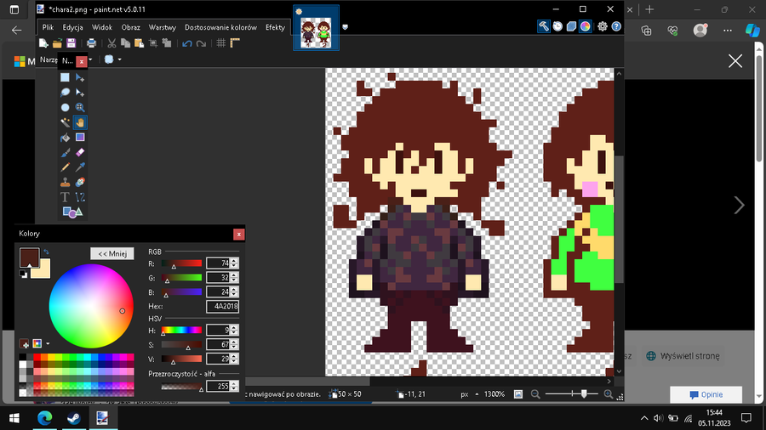Open paint.net Settings gear
Viewport: 766px width, 430px height.
603,26
